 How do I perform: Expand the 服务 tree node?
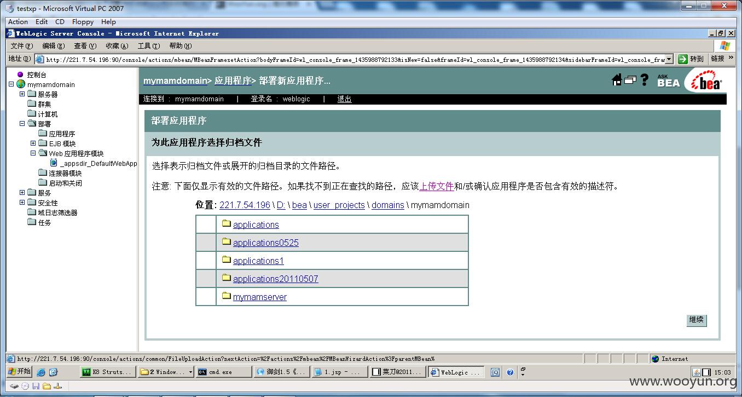tap(22, 192)
